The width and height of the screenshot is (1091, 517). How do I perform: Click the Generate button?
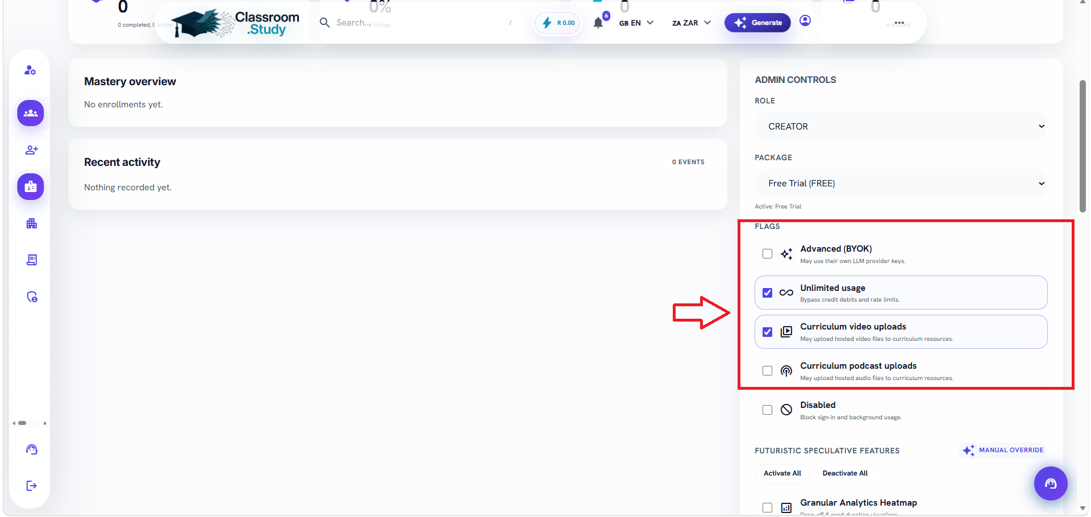click(x=757, y=23)
